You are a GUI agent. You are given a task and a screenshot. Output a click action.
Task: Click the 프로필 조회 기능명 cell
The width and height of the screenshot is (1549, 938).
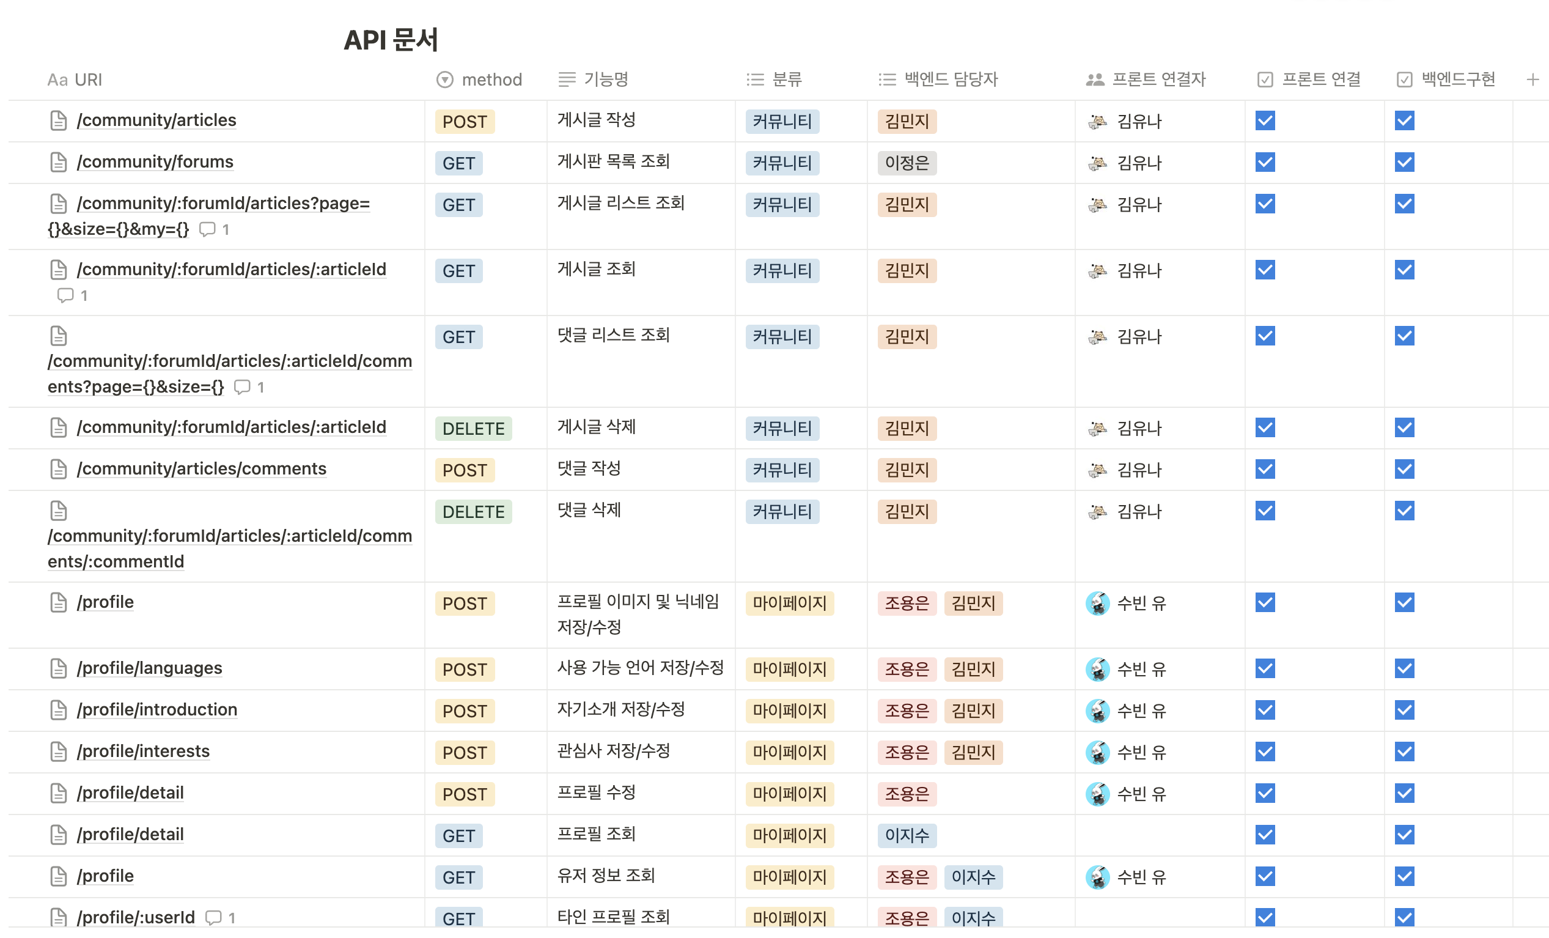coord(596,833)
